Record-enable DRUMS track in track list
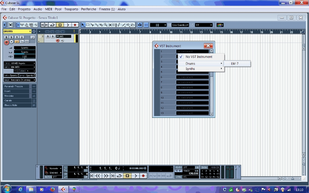This screenshot has height=193, width=309. [58, 41]
